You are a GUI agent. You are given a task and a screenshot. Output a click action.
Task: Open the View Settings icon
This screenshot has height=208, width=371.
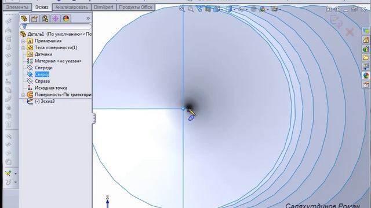click(274, 9)
